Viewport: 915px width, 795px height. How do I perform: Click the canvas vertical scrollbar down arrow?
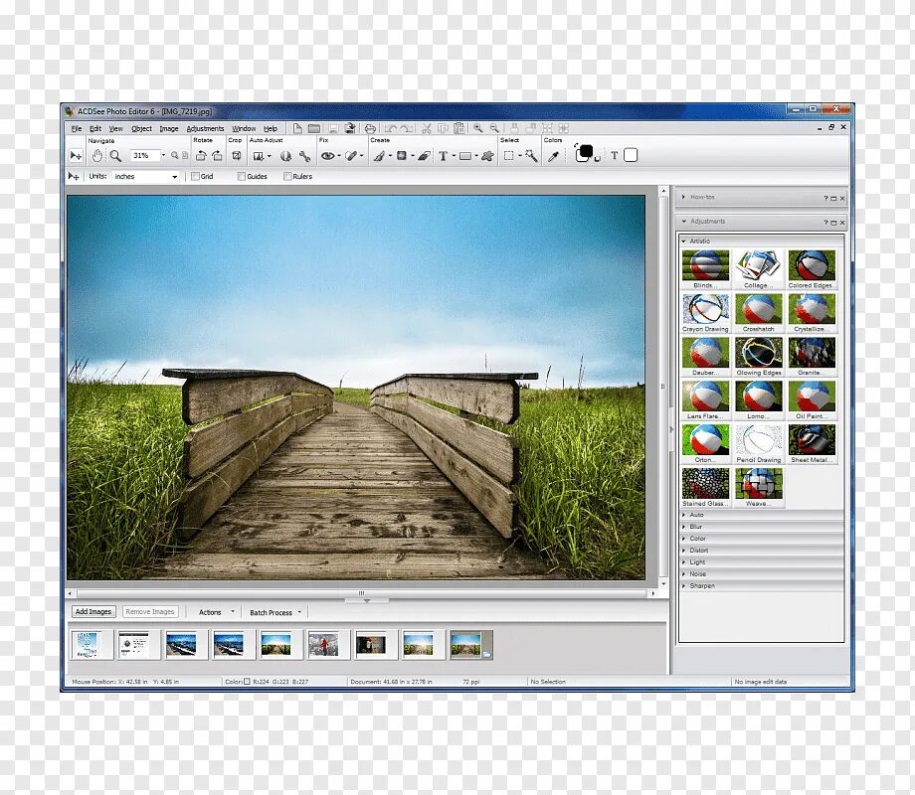(x=663, y=583)
